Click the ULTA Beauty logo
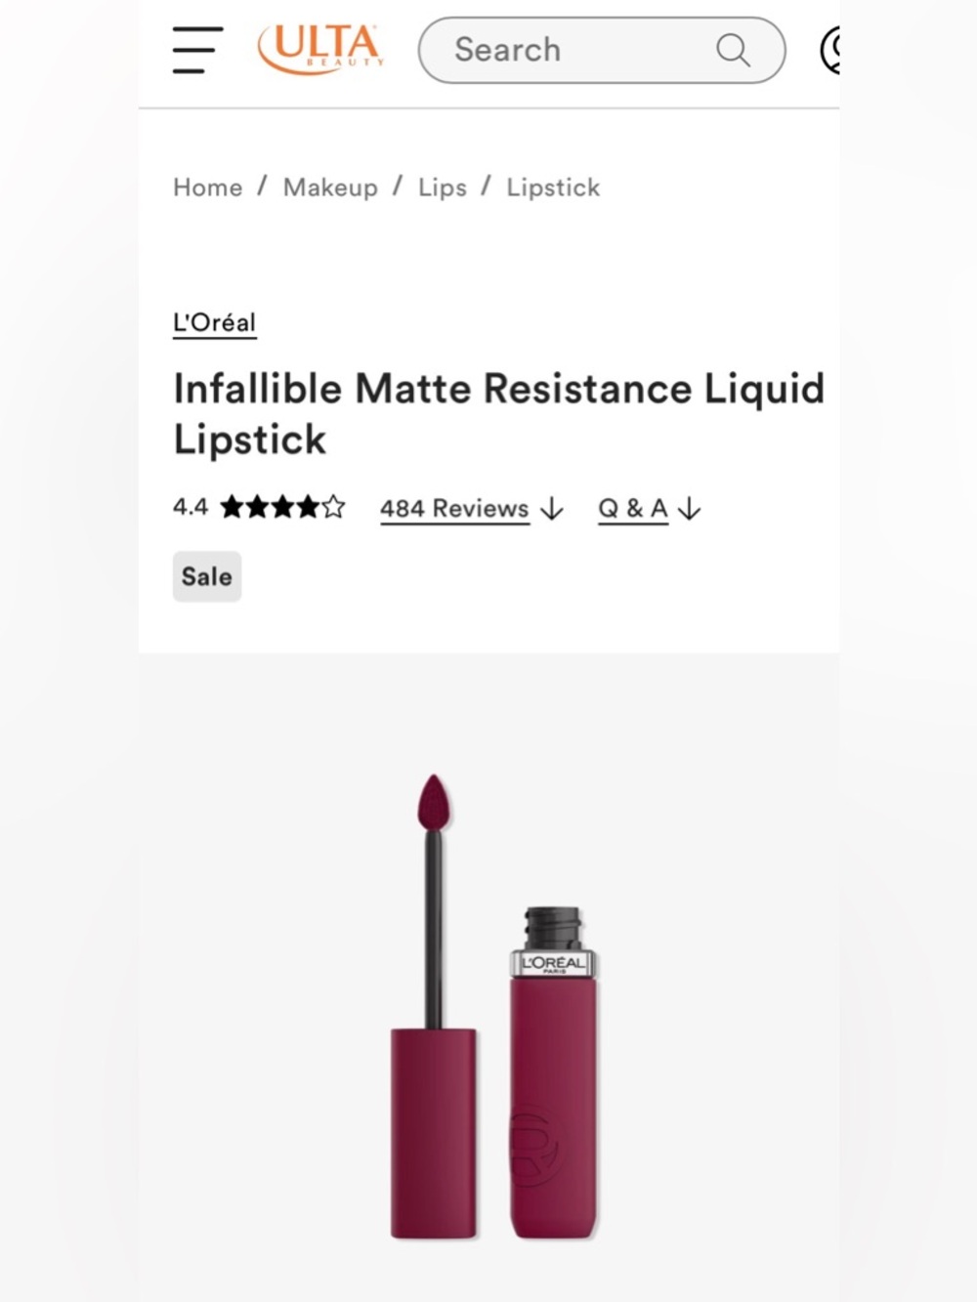The height and width of the screenshot is (1302, 977). click(320, 47)
